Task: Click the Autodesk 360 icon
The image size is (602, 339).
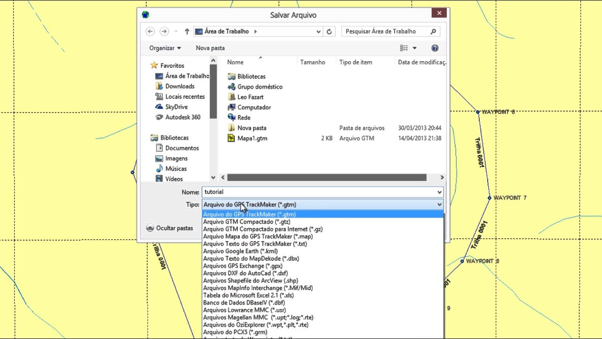Action: (x=159, y=117)
